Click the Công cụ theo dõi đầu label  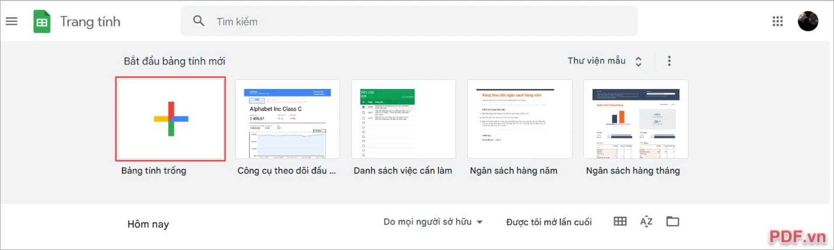pyautogui.click(x=287, y=171)
